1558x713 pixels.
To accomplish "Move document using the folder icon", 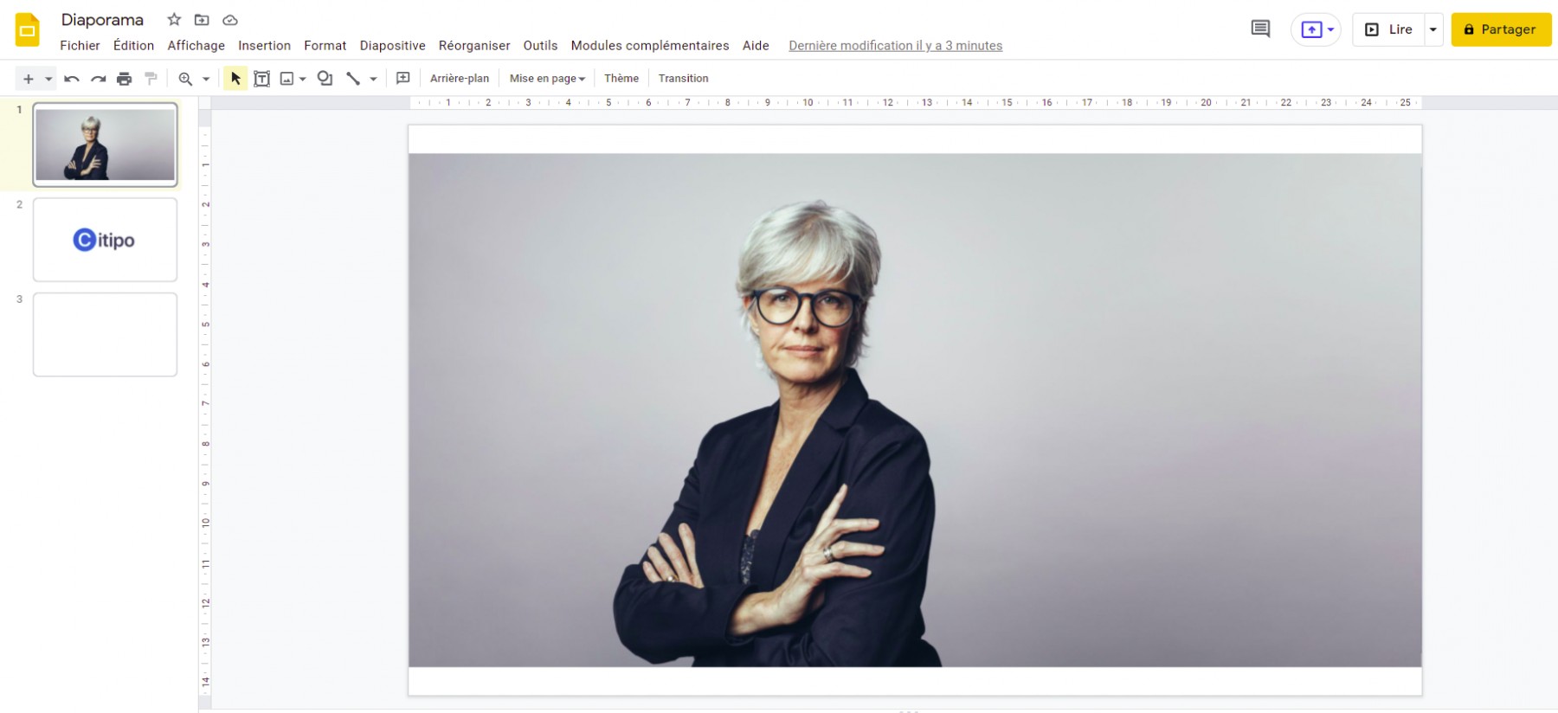I will (x=202, y=20).
